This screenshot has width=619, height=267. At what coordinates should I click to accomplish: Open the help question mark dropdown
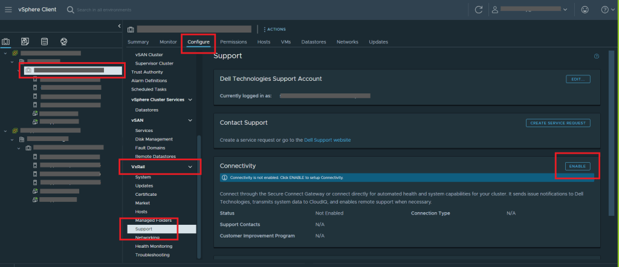606,10
